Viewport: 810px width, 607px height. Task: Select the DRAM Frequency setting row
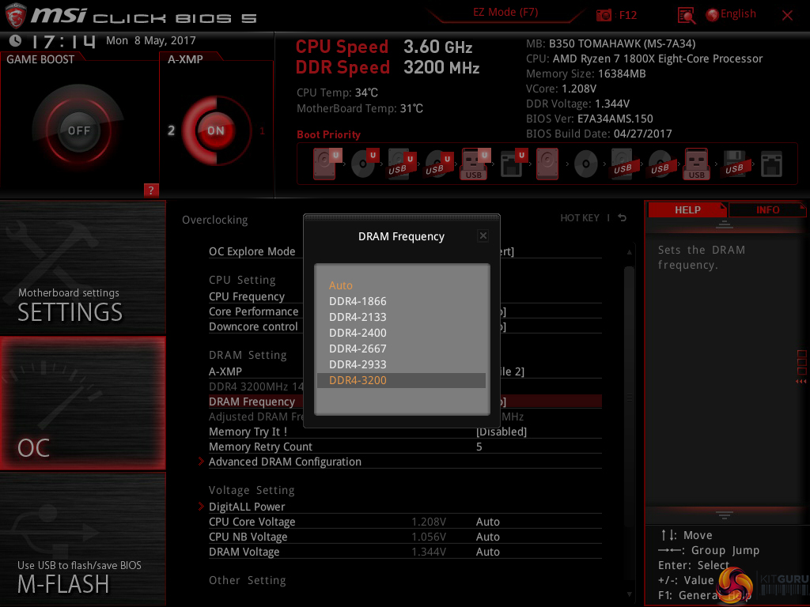click(405, 402)
